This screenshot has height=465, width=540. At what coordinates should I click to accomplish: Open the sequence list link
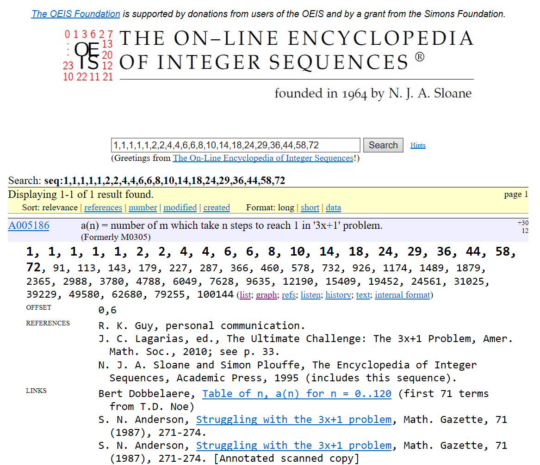[245, 295]
